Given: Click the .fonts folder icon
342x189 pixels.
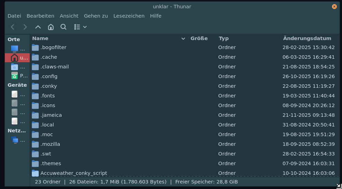Looking at the screenshot, I should 35,96.
